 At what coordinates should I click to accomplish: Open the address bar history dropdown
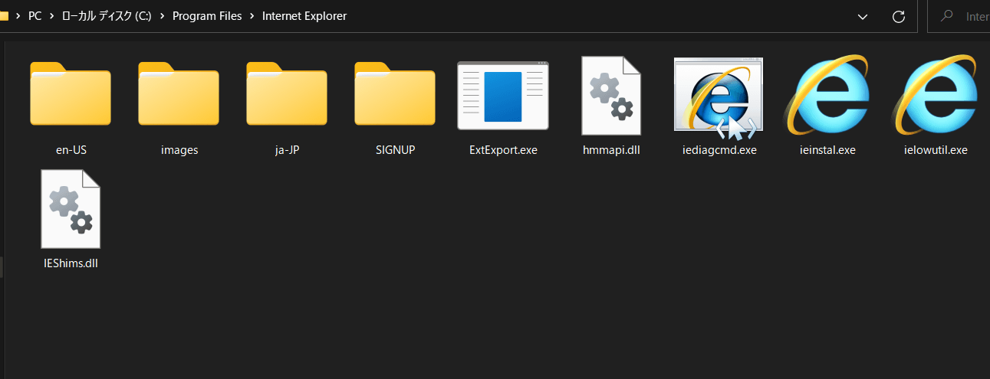(x=863, y=16)
